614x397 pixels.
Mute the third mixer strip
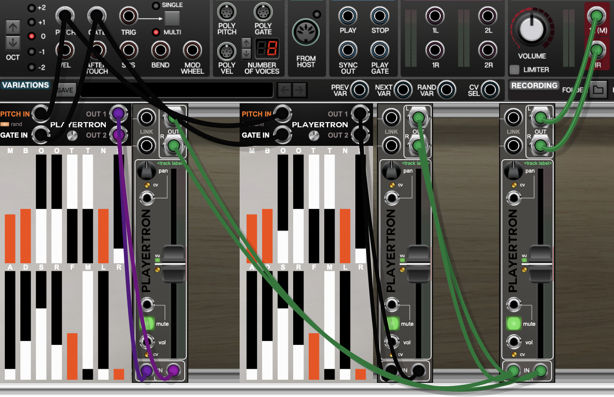pos(514,323)
